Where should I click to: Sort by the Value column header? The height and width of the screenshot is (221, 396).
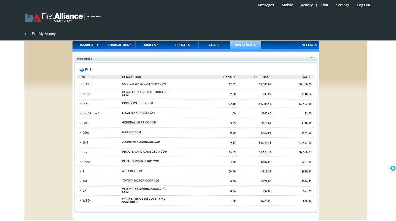coord(307,77)
